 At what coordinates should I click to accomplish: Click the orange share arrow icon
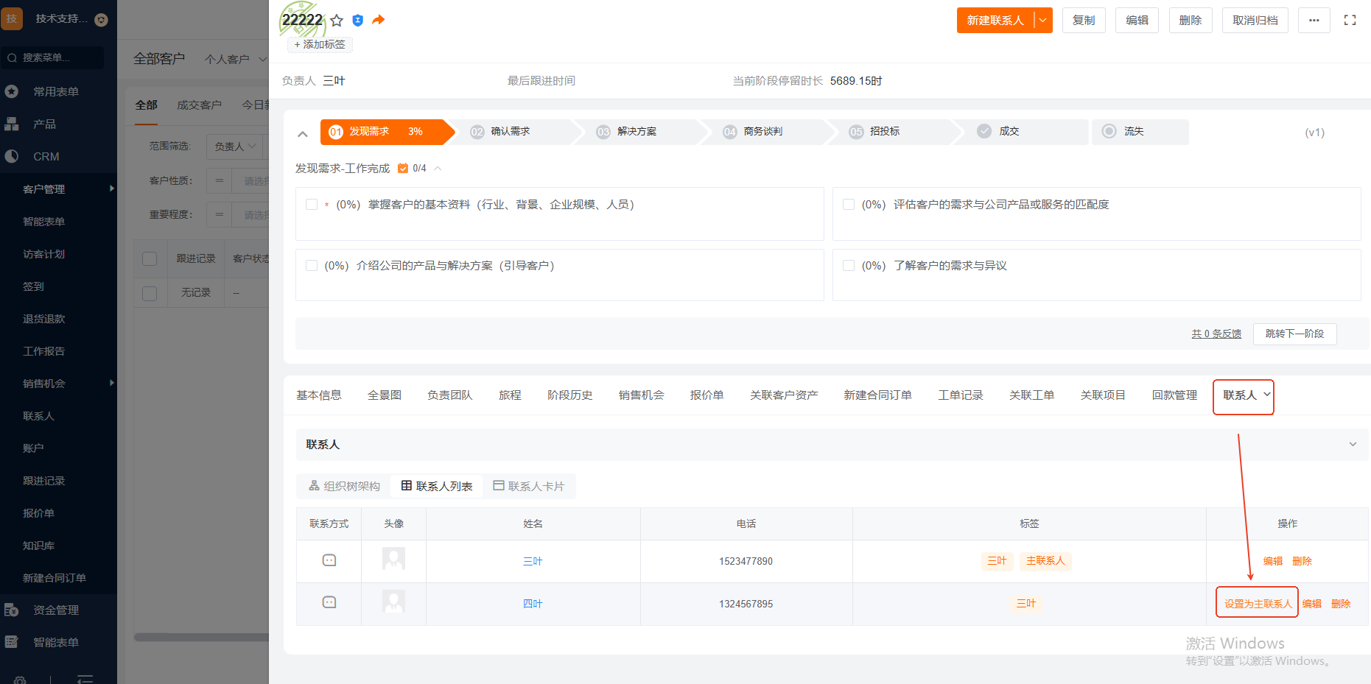[x=378, y=20]
